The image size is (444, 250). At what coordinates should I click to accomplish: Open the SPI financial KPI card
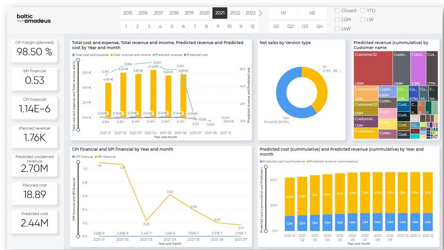[x=34, y=79]
